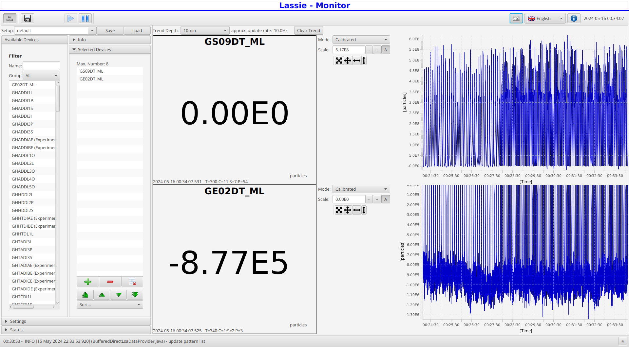Click the Save setup button
The height and width of the screenshot is (347, 629).
click(x=110, y=30)
